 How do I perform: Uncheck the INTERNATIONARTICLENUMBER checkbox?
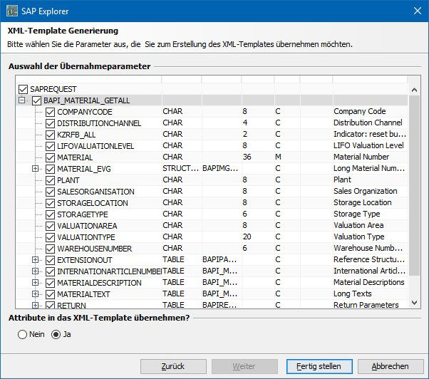(50, 271)
